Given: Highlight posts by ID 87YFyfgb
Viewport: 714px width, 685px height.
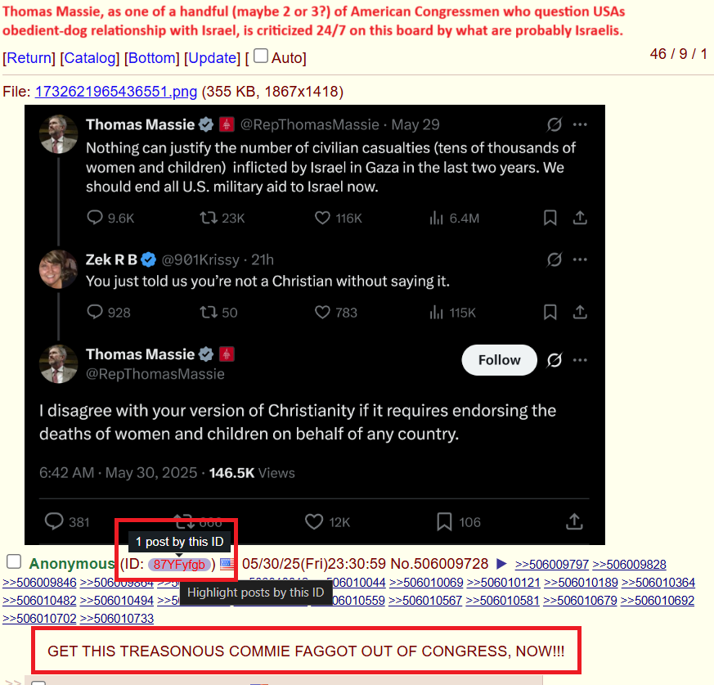Looking at the screenshot, I should click(x=179, y=565).
